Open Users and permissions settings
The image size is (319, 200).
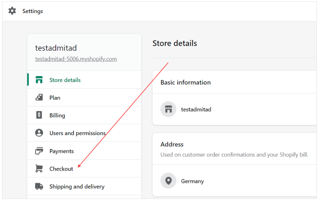pyautogui.click(x=77, y=133)
